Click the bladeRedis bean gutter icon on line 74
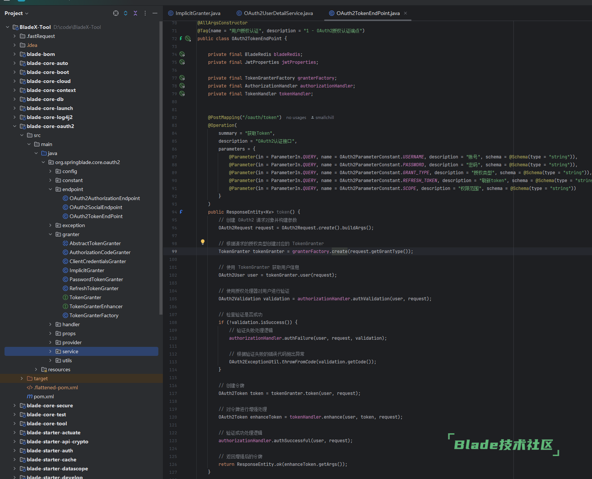This screenshot has width=592, height=479. point(182,54)
